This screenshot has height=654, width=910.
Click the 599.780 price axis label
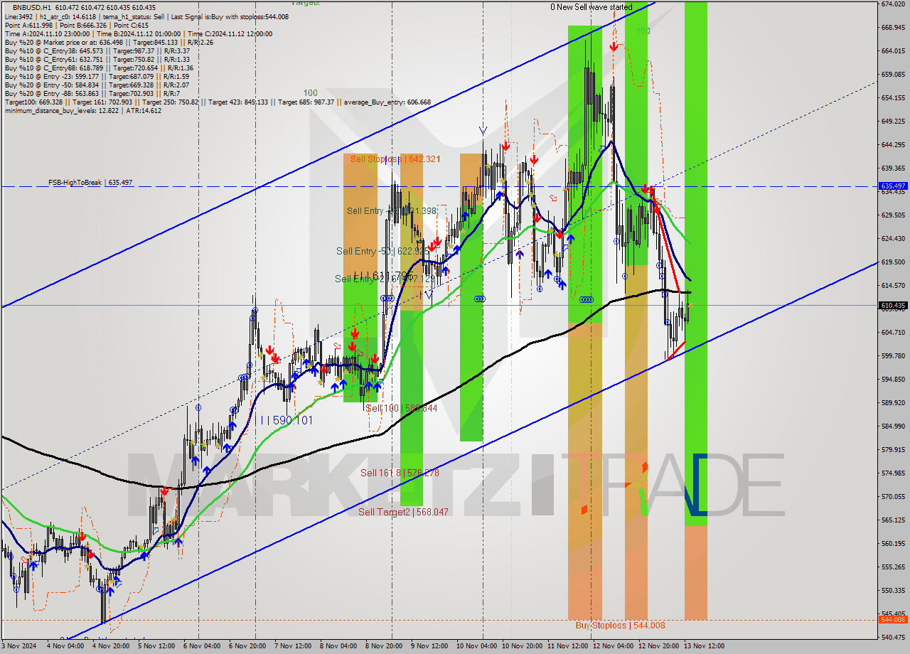point(894,355)
